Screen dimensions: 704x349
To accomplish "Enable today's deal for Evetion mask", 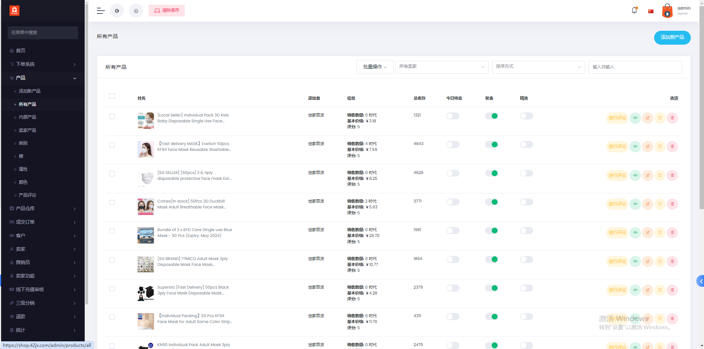I will 453,145.
